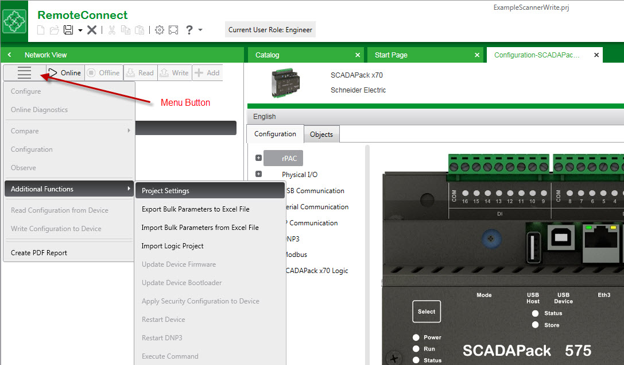Close the Start Page tab

(x=477, y=55)
